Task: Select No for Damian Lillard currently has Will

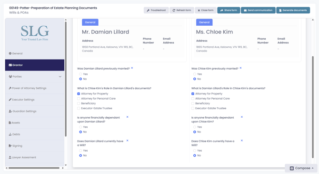Action: 80,155
